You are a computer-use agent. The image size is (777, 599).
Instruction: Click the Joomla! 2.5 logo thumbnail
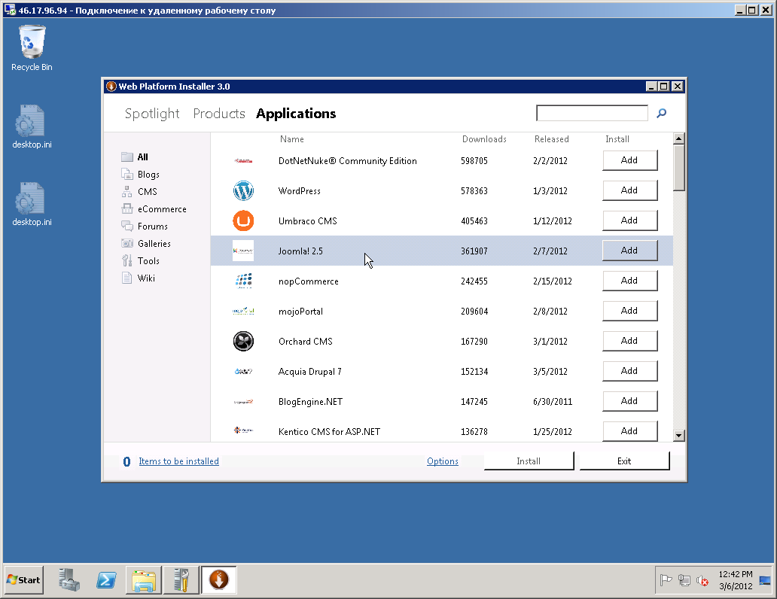click(243, 251)
